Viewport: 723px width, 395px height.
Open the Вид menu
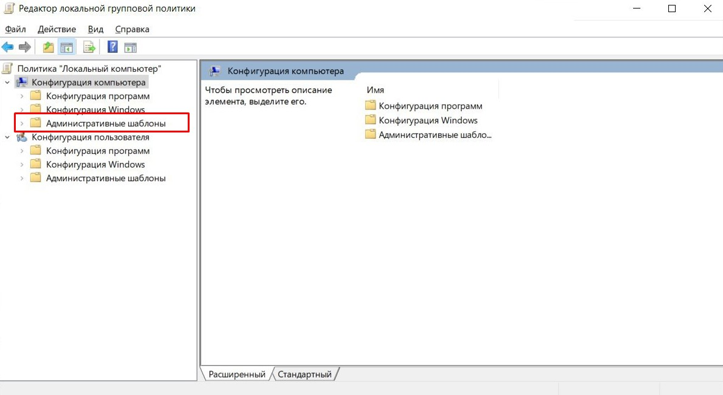coord(95,29)
